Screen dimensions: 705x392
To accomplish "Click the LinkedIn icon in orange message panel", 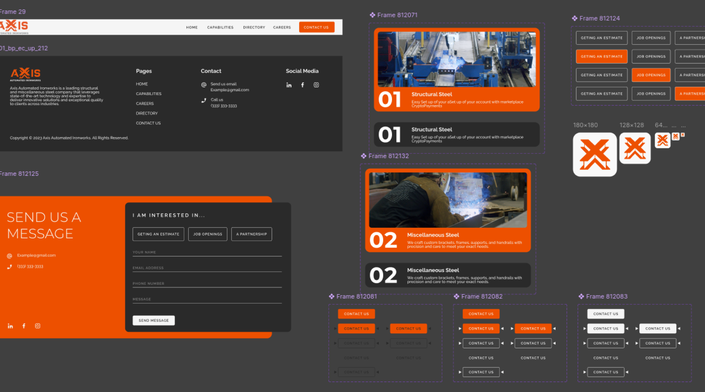I will (x=10, y=326).
